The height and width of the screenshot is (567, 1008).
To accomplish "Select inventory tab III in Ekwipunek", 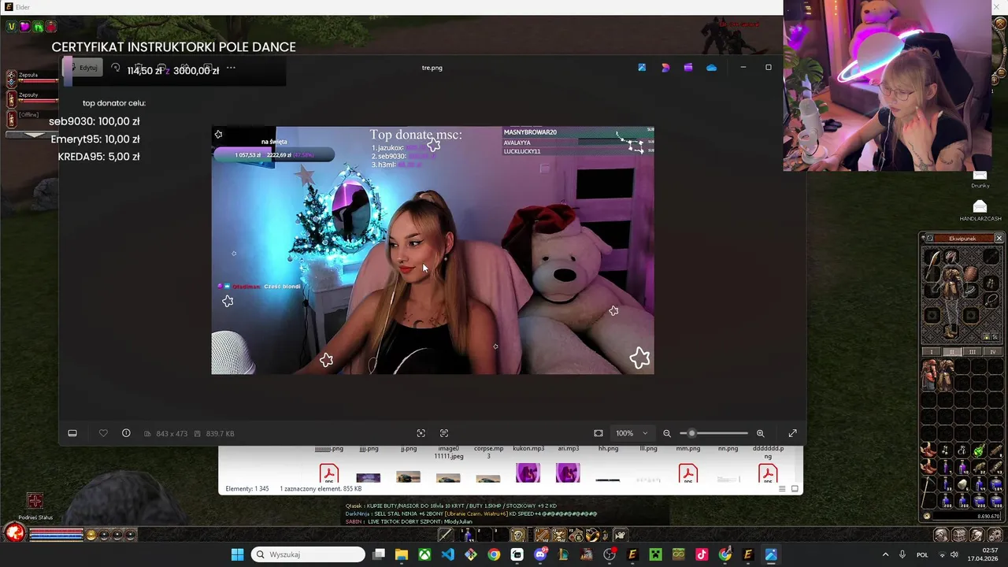I will click(972, 352).
